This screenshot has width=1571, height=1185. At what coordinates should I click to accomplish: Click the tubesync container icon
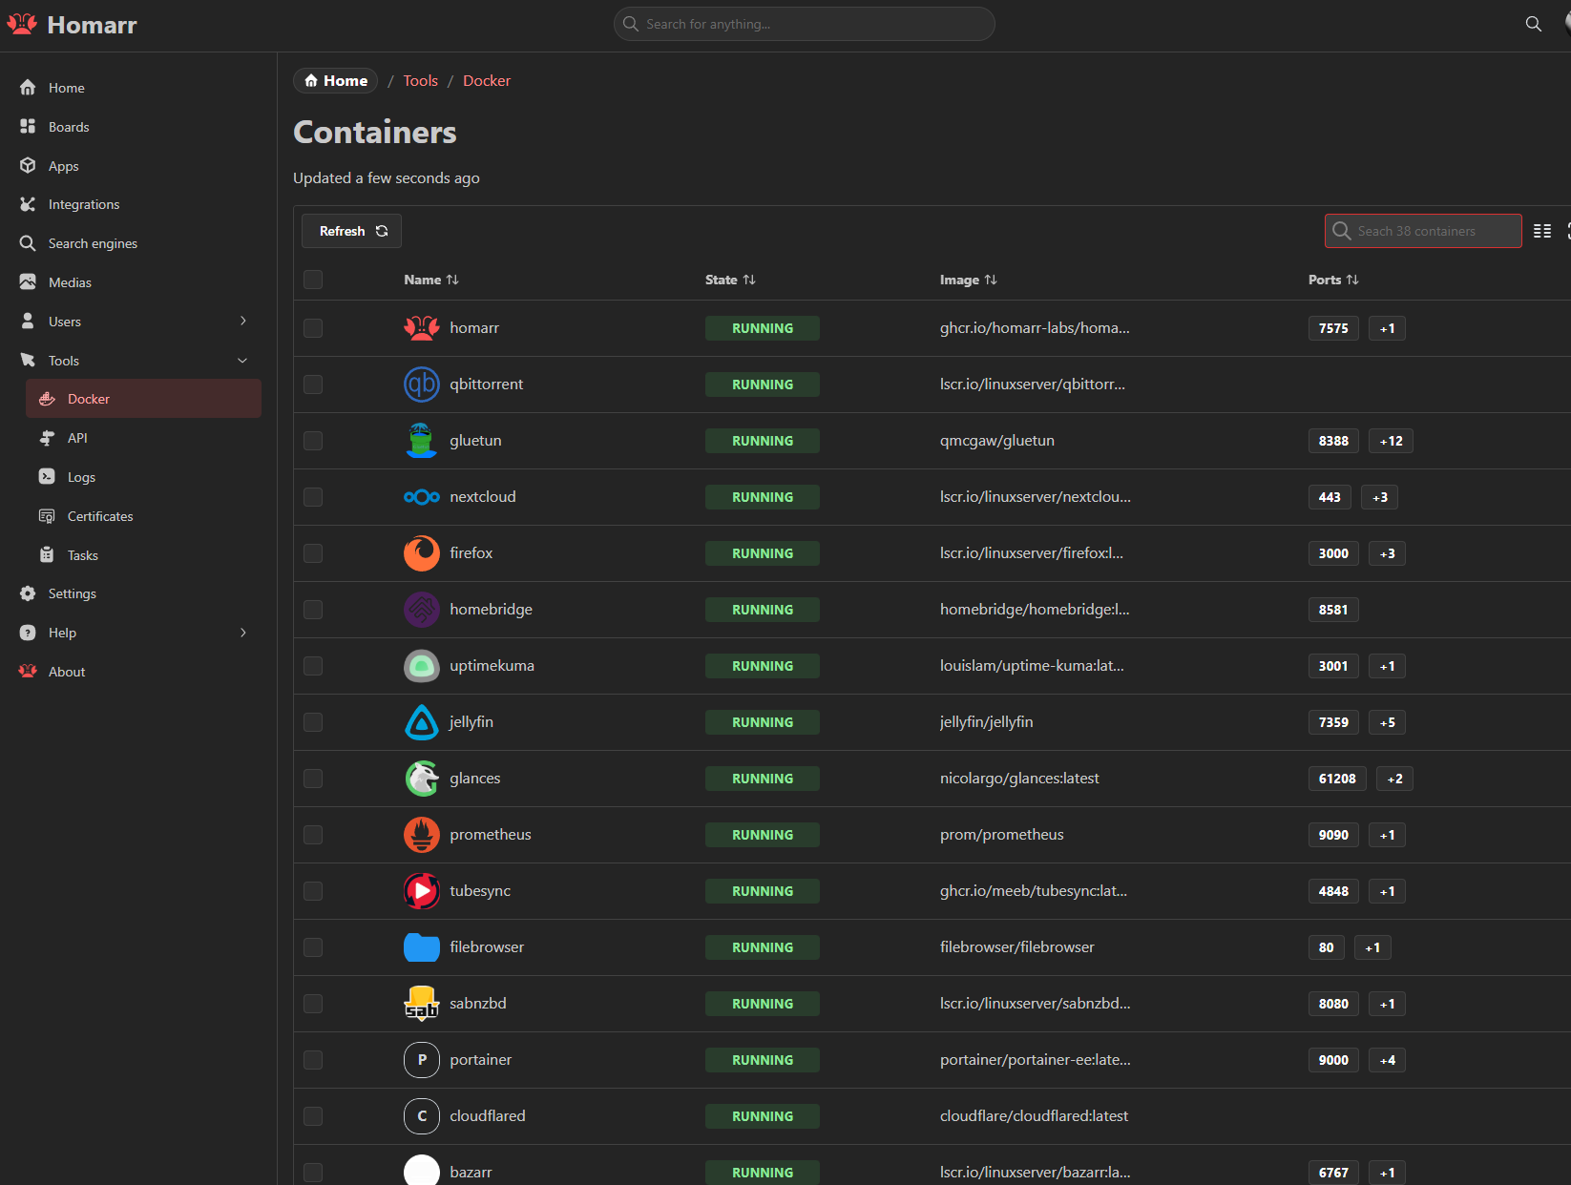[x=422, y=891]
